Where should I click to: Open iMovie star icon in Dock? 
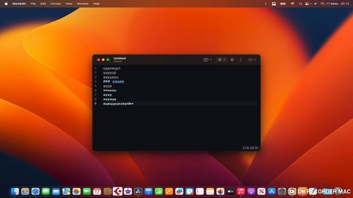(x=128, y=191)
